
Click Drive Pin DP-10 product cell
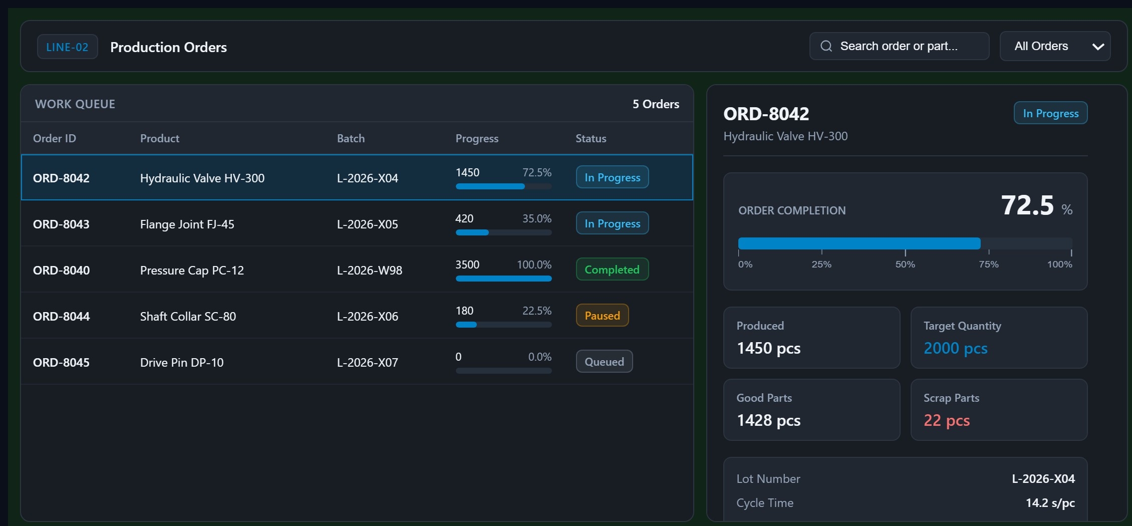(x=182, y=363)
